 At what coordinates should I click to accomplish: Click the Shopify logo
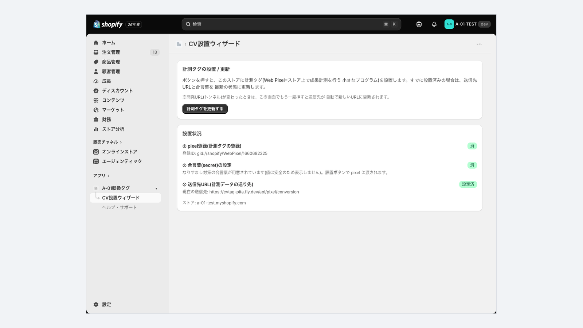tap(108, 24)
